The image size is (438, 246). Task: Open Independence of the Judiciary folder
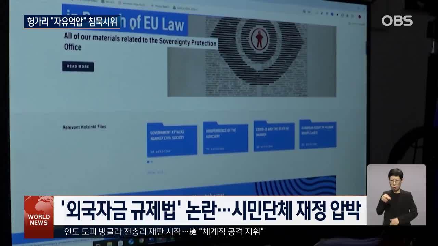[225, 138]
